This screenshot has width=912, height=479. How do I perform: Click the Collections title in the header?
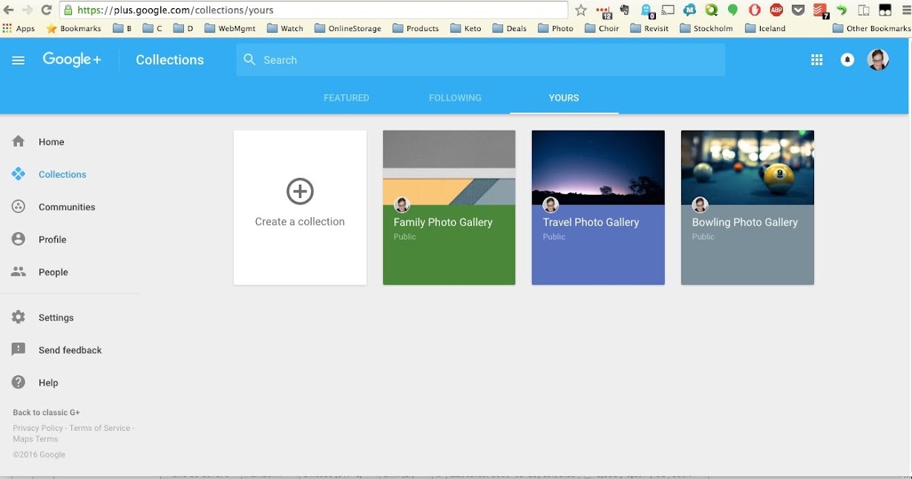[x=170, y=60]
